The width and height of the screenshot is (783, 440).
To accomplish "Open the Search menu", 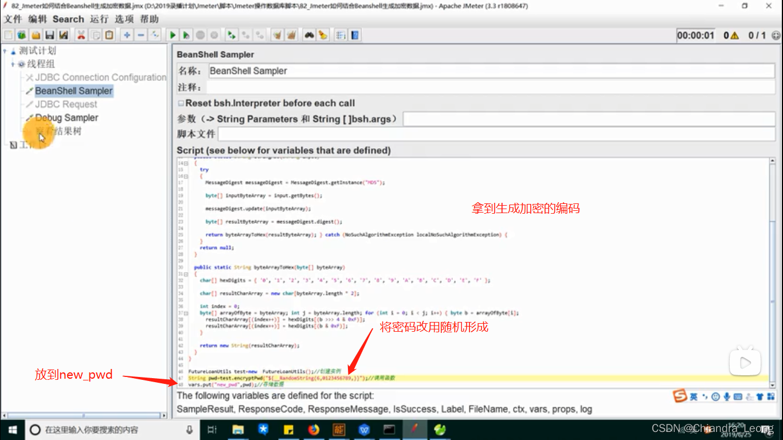I will (68, 19).
